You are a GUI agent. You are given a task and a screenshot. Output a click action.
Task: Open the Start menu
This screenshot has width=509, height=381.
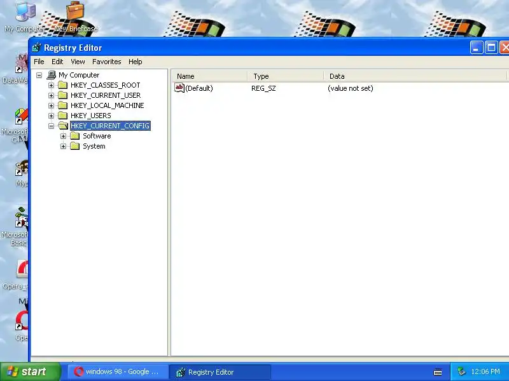point(30,371)
